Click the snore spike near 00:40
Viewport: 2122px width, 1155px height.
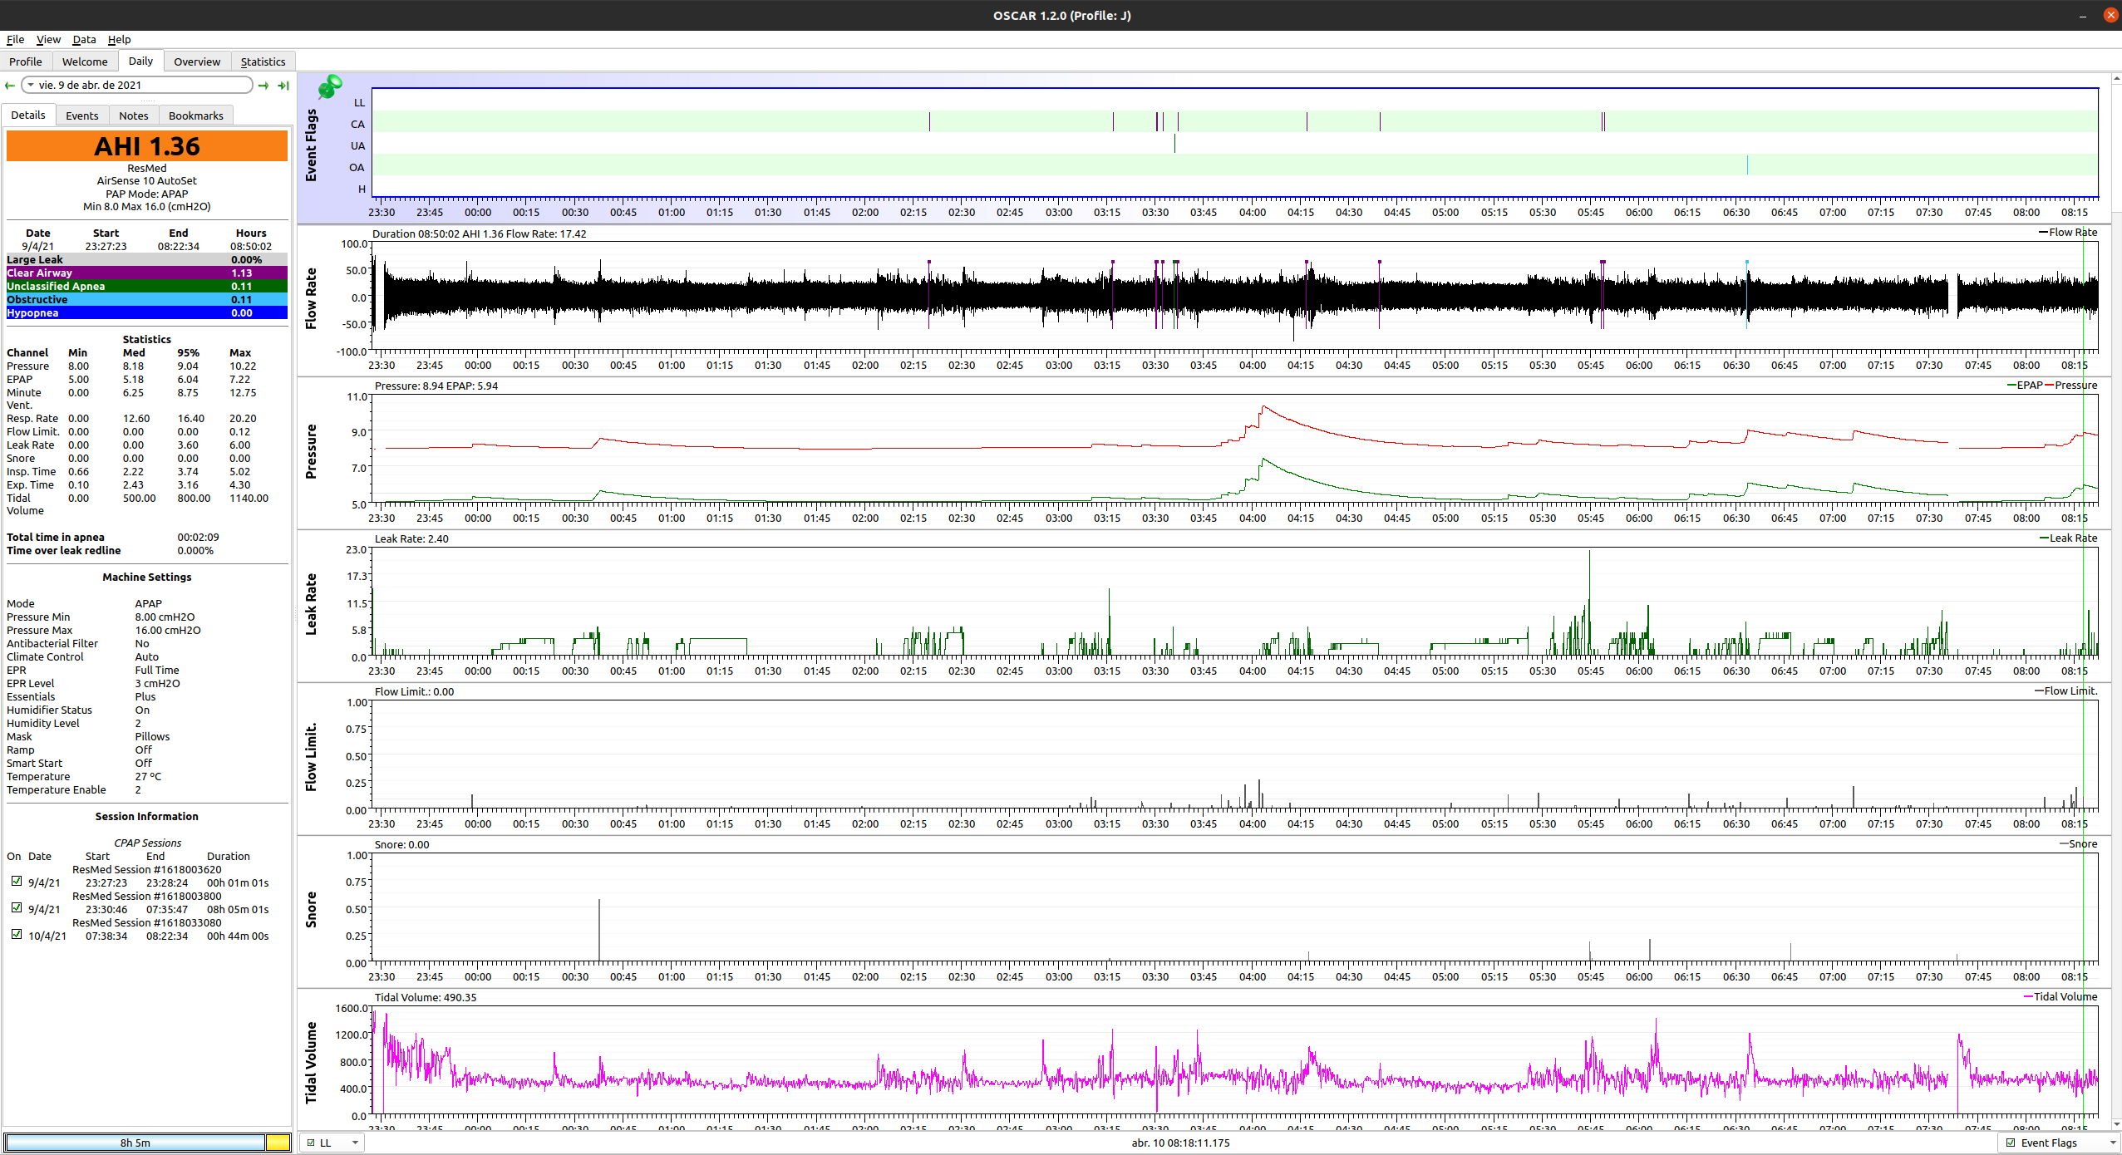[599, 929]
